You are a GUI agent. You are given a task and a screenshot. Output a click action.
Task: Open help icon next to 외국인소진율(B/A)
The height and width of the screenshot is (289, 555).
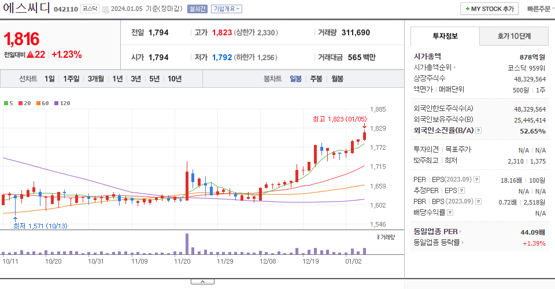pos(478,131)
